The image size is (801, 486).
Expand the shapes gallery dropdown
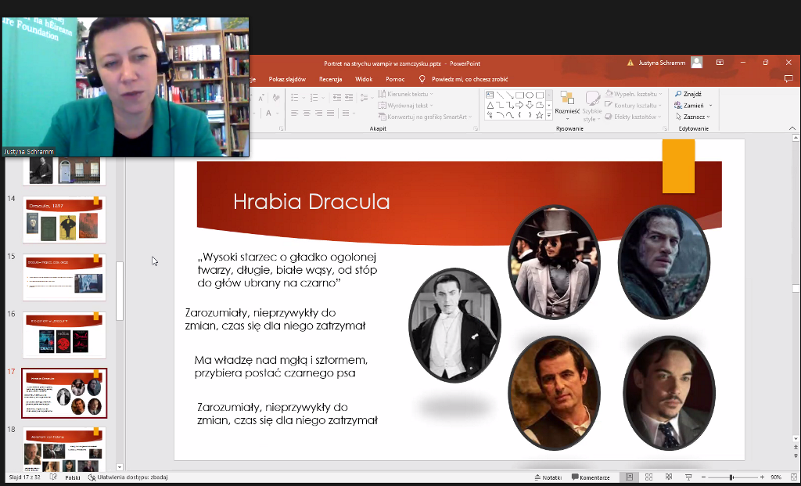tap(549, 115)
